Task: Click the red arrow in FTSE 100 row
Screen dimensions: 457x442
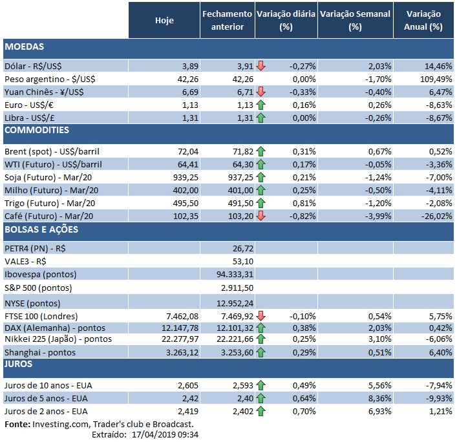Action: point(260,316)
